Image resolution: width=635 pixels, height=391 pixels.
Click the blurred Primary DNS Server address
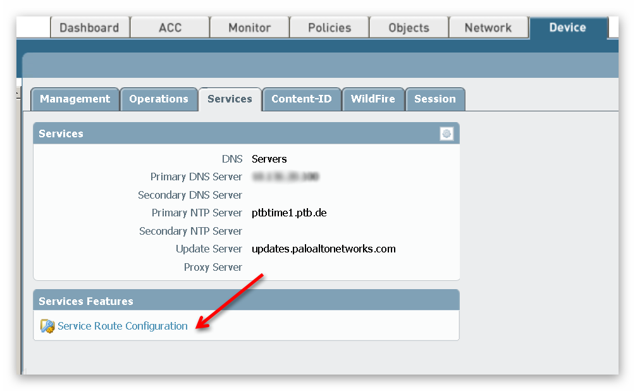click(x=285, y=177)
